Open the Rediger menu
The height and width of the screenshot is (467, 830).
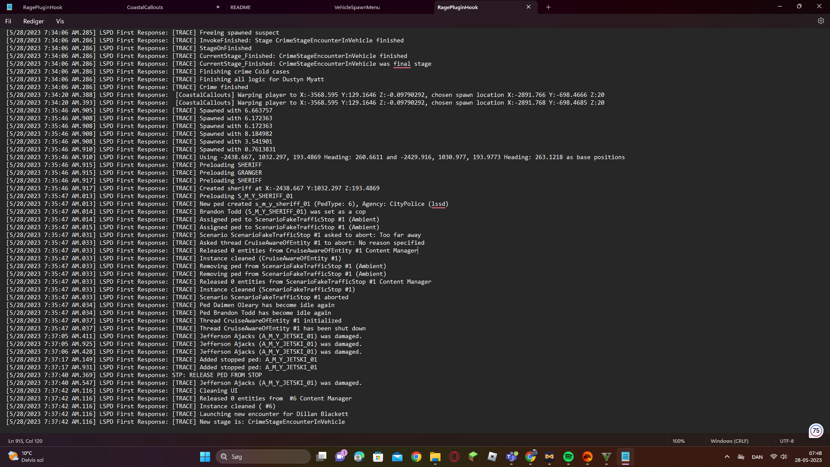click(33, 21)
